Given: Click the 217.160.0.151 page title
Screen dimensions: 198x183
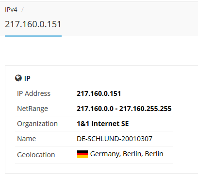Looking at the screenshot, I should (x=33, y=24).
